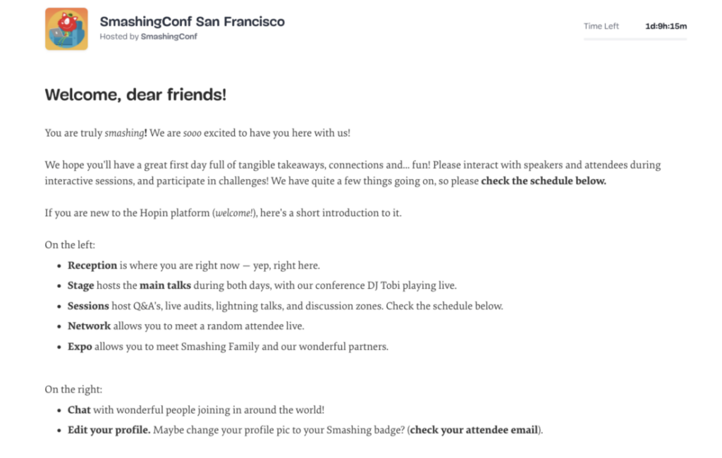The image size is (722, 458).
Task: Click the time left progress bar
Action: 635,39
